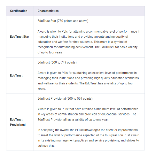Click the 'EduTrust Provisional (500 to 599 points)' text
Viewport: 148px width, 155px height.
click(x=65, y=99)
